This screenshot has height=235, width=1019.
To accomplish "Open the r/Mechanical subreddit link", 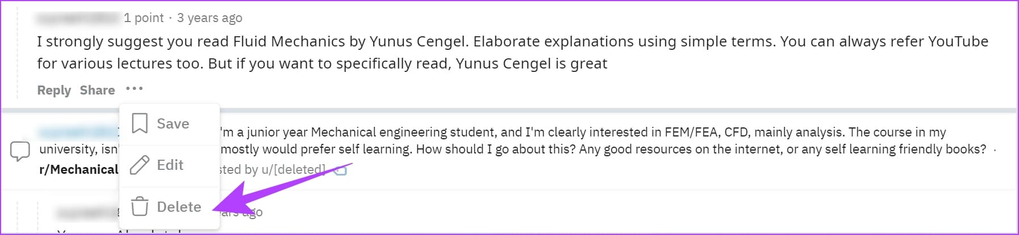I will (x=78, y=169).
